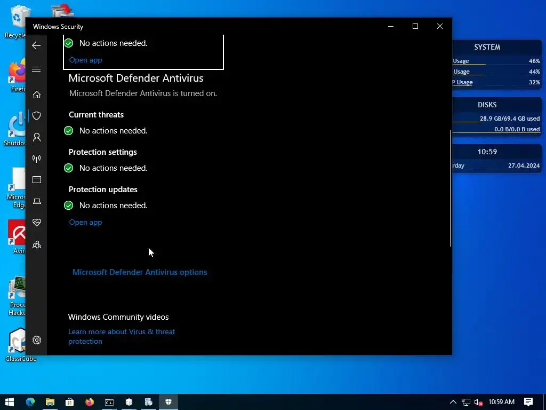546x410 pixels.
Task: Open Family options people icon
Action: pyautogui.click(x=37, y=245)
